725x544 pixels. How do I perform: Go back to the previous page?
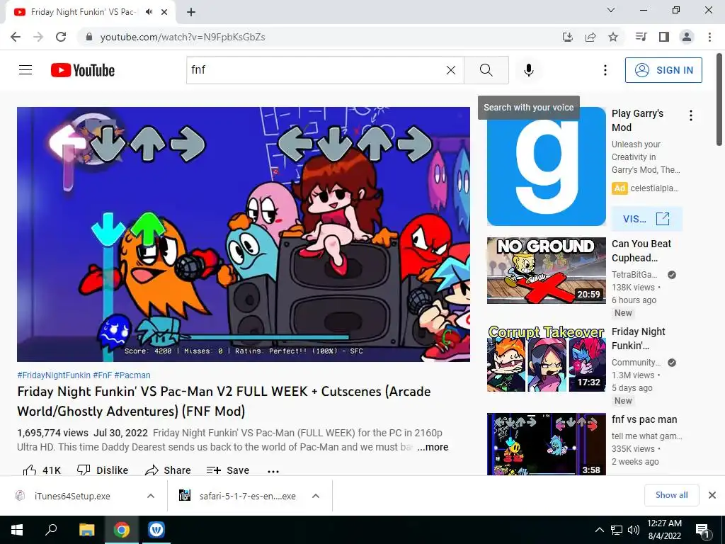click(x=16, y=37)
